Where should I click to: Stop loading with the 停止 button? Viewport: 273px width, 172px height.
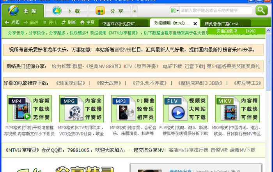(50, 23)
